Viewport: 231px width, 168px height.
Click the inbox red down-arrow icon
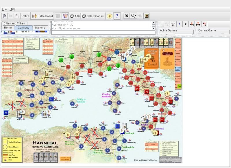(192, 24)
